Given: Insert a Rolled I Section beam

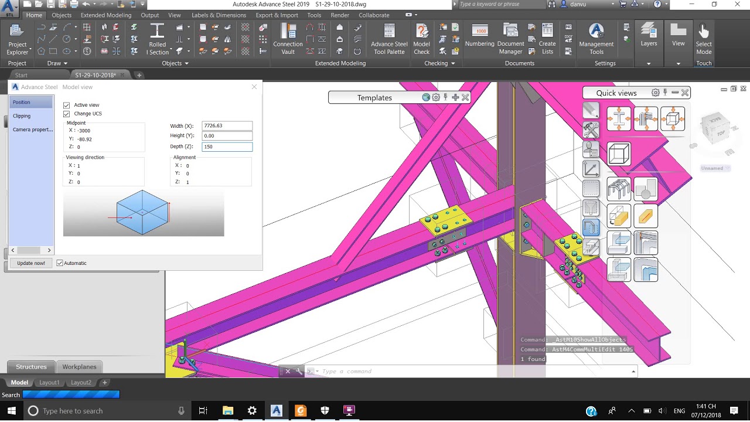Looking at the screenshot, I should (157, 39).
